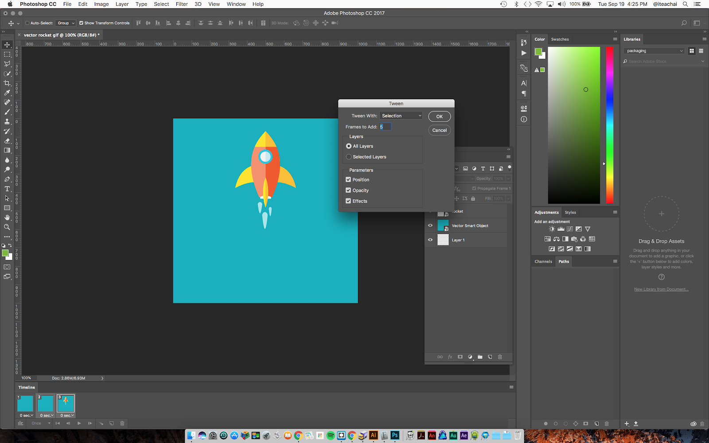The height and width of the screenshot is (443, 709).
Task: Pick the Hand tool
Action: (7, 218)
